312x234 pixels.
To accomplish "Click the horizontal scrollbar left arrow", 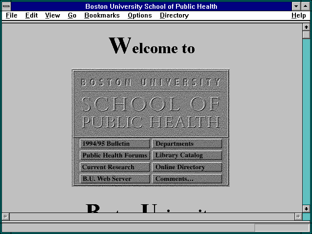I will coord(5,216).
